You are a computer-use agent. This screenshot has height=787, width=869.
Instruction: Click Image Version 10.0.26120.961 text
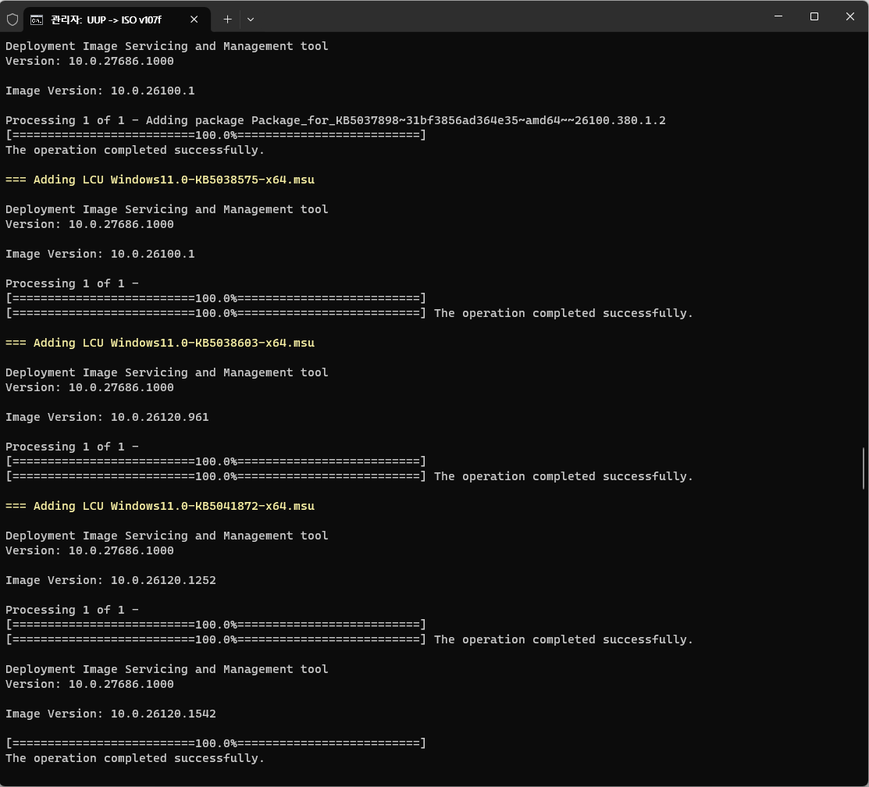point(107,417)
